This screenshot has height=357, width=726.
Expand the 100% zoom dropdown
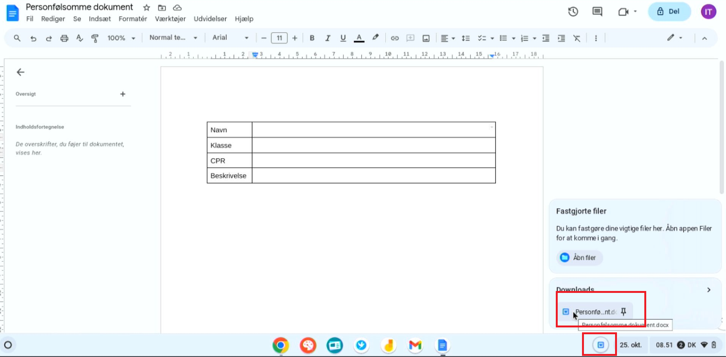121,38
